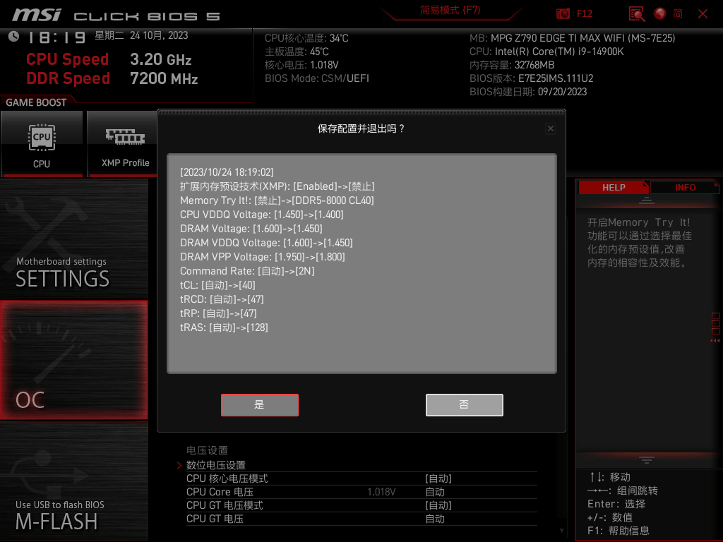Screen dimensions: 723x542
Task: Click the DRAM VPP Voltage change line
Action: click(x=263, y=257)
